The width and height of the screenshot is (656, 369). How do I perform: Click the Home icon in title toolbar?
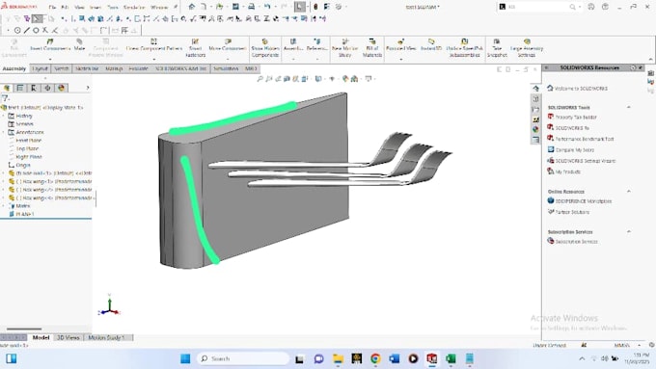pyautogui.click(x=192, y=7)
